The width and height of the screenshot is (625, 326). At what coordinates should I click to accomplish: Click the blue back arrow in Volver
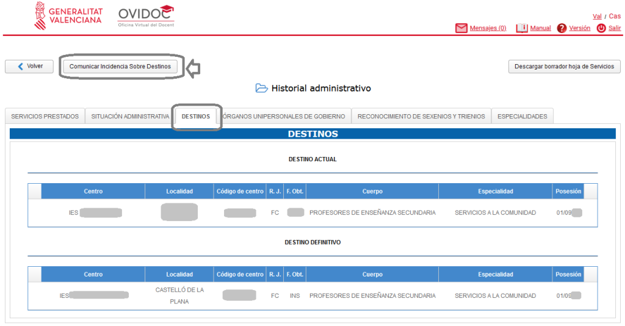21,67
